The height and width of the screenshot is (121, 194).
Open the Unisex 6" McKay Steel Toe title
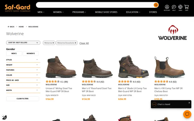pyautogui.click(x=59, y=90)
